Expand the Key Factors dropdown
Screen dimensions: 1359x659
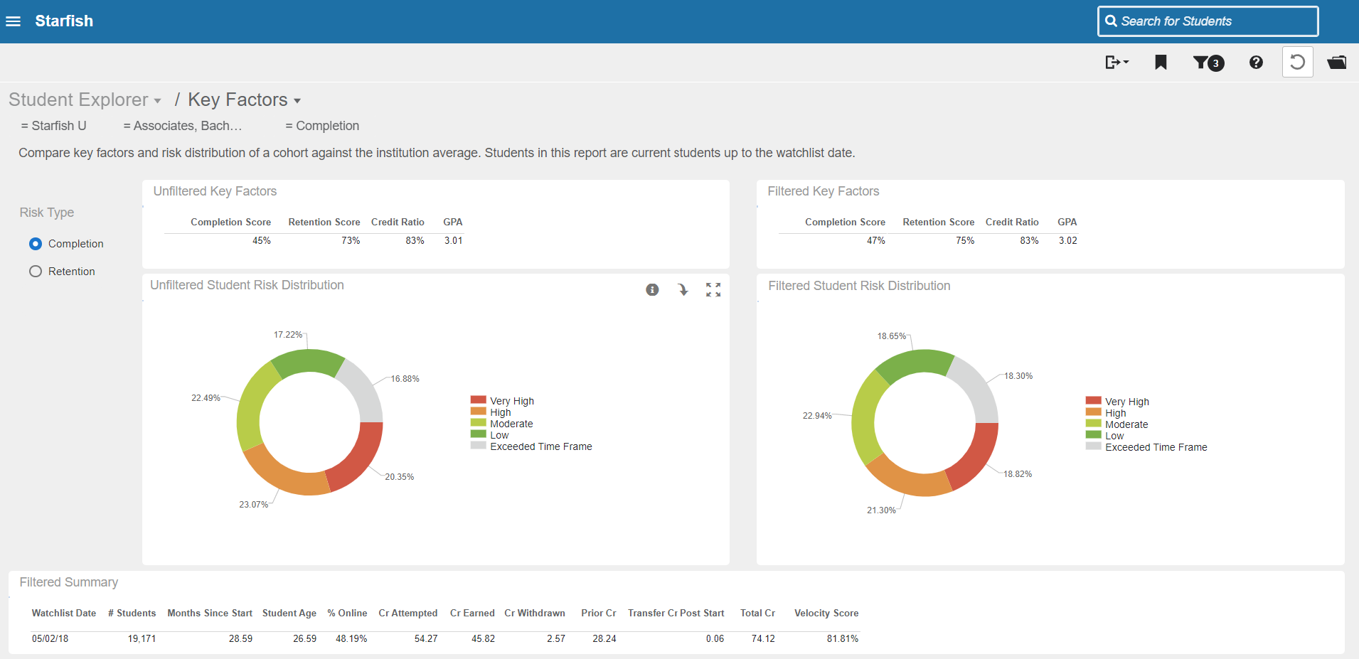tap(244, 100)
